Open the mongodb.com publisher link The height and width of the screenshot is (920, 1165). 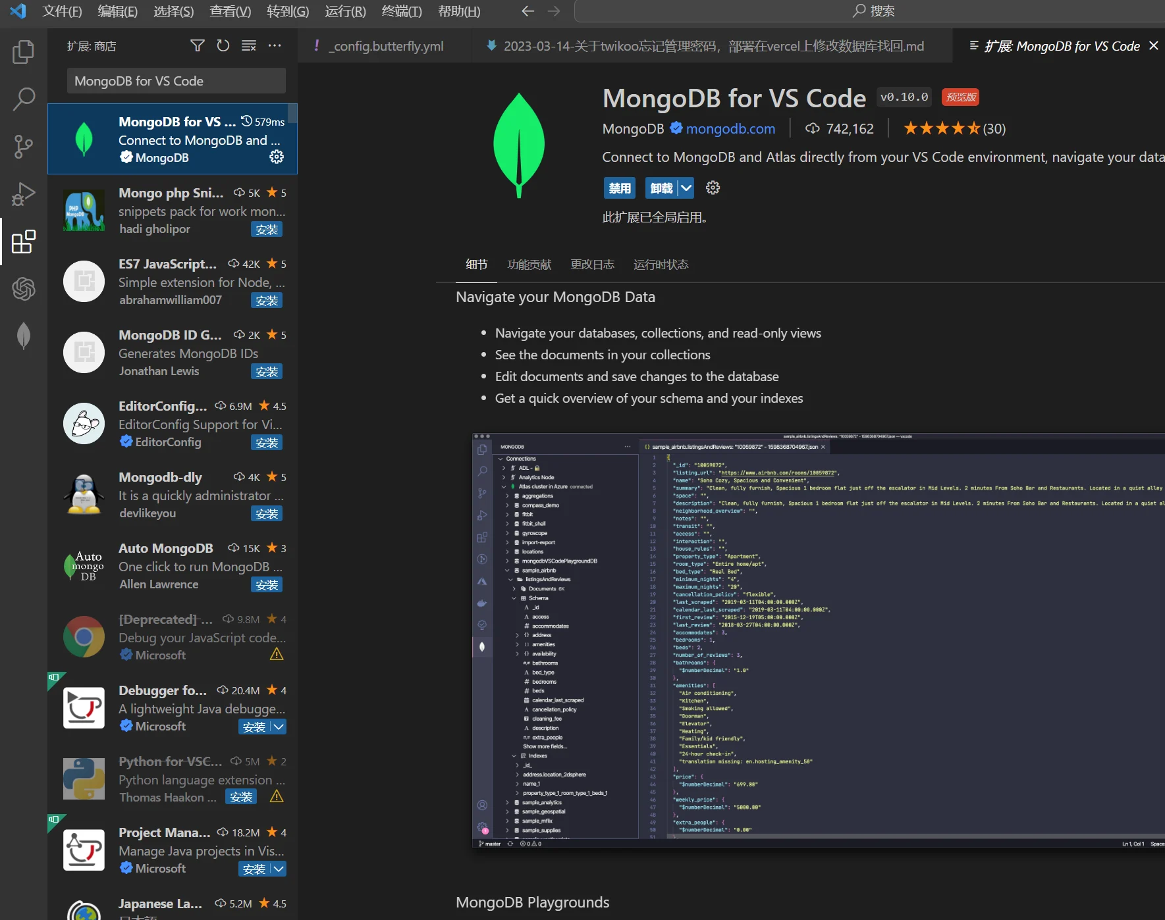pyautogui.click(x=730, y=128)
